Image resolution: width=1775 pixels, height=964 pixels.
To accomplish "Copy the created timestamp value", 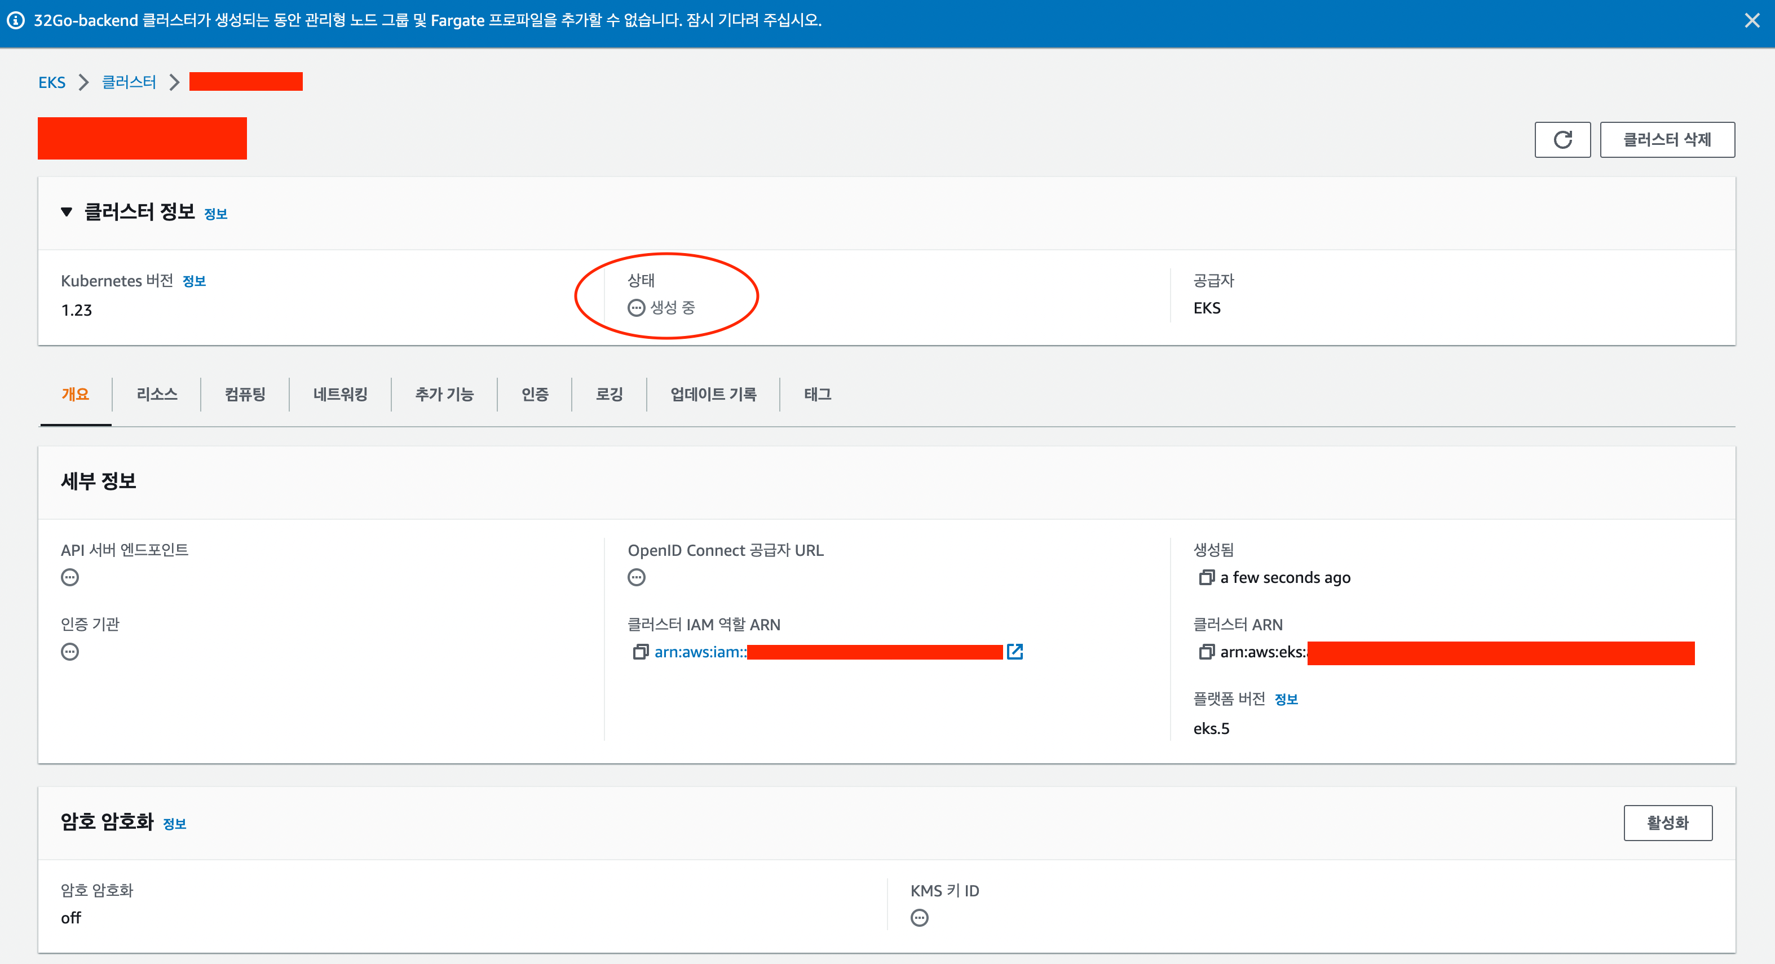I will pos(1206,577).
